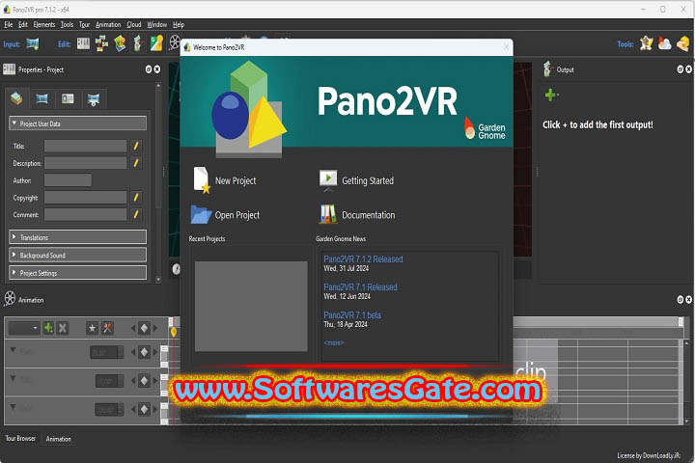Open the Help menu
Image resolution: width=695 pixels, height=463 pixels.
point(179,25)
